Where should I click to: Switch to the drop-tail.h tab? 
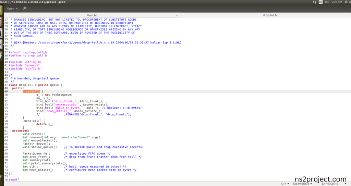tap(269, 15)
